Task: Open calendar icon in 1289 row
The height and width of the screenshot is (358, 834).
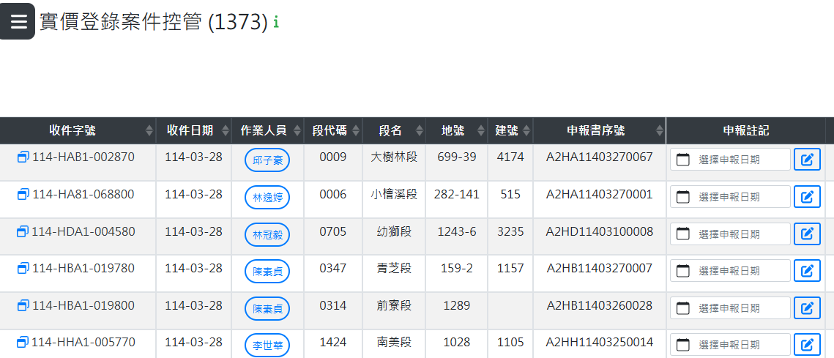Action: pyautogui.click(x=683, y=308)
